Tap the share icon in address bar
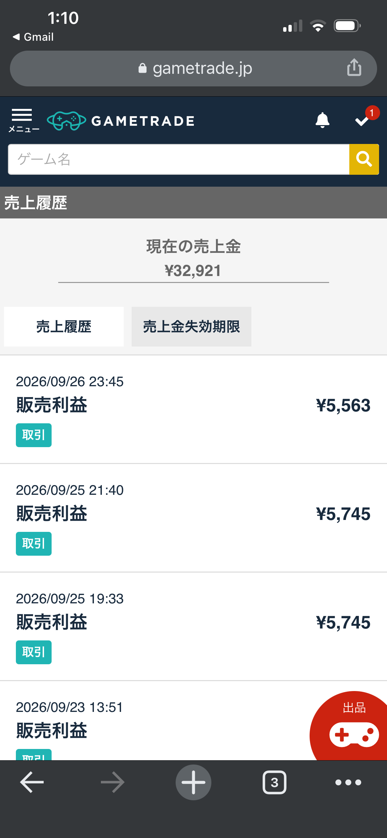Image resolution: width=387 pixels, height=838 pixels. 354,68
